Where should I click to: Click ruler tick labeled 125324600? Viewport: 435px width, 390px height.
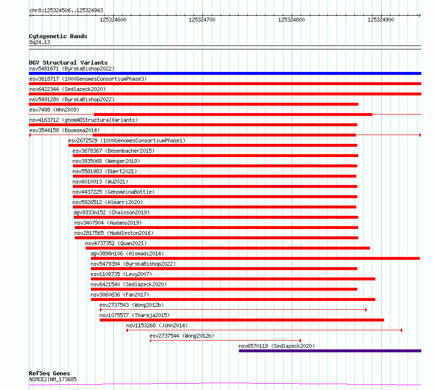(113, 20)
